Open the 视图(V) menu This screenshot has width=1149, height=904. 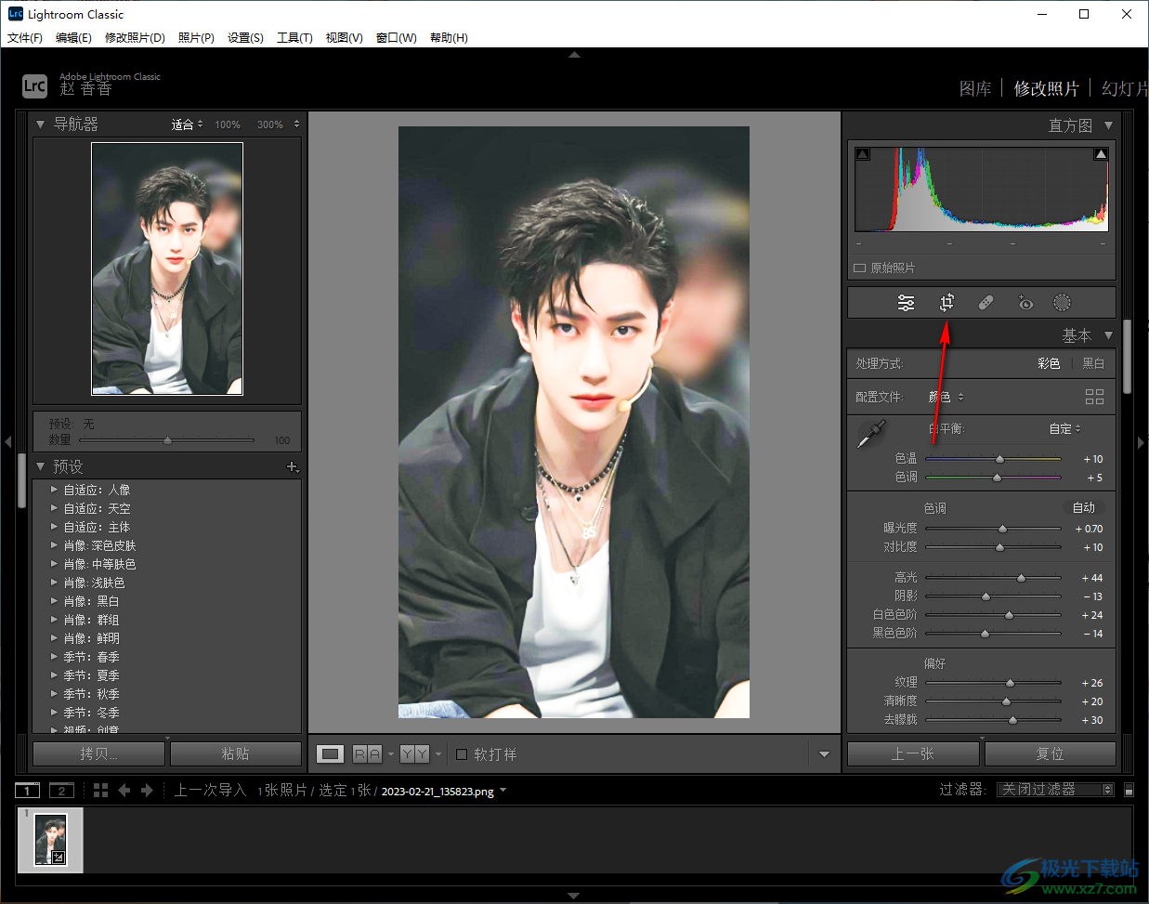[x=344, y=38]
